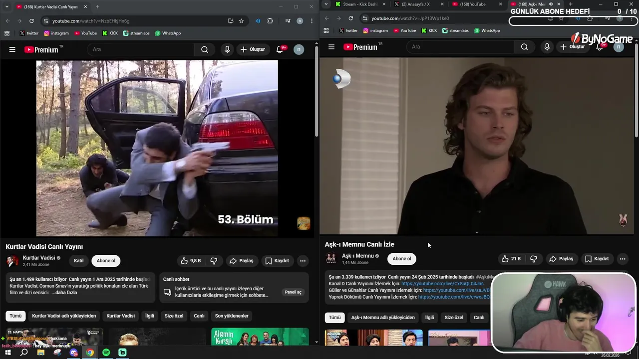Open 'Oluştur' create menu in right YouTube
Screen dimensions: 639x359
572,47
